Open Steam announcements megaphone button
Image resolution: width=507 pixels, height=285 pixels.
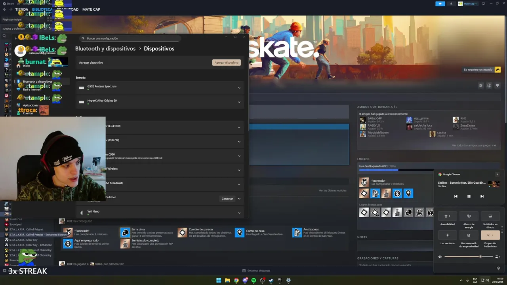point(440,4)
